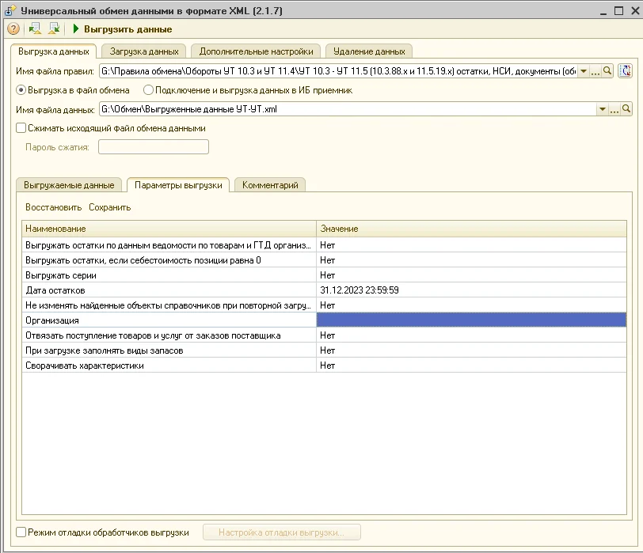Click the first green arrows toolbar icon
The image size is (643, 553).
pos(35,29)
